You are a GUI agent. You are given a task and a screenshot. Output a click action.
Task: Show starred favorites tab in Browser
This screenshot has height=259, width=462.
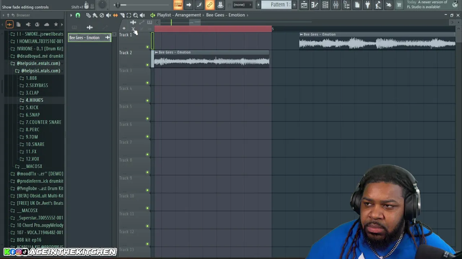pos(56,24)
